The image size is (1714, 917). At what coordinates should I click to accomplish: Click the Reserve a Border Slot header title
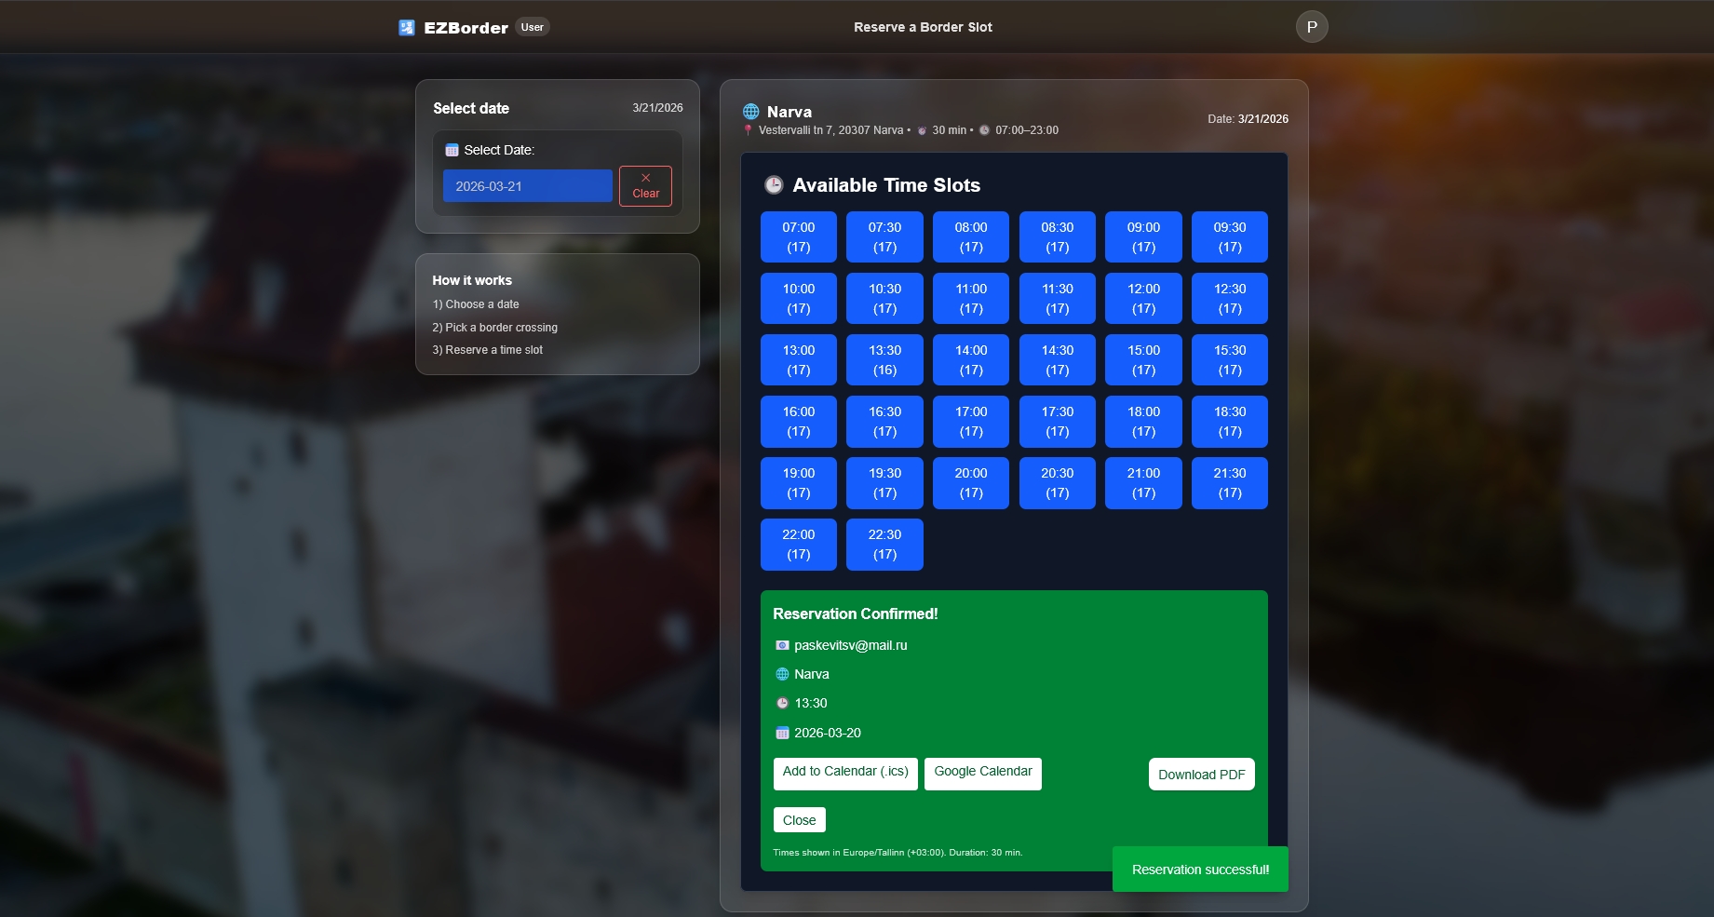click(923, 27)
